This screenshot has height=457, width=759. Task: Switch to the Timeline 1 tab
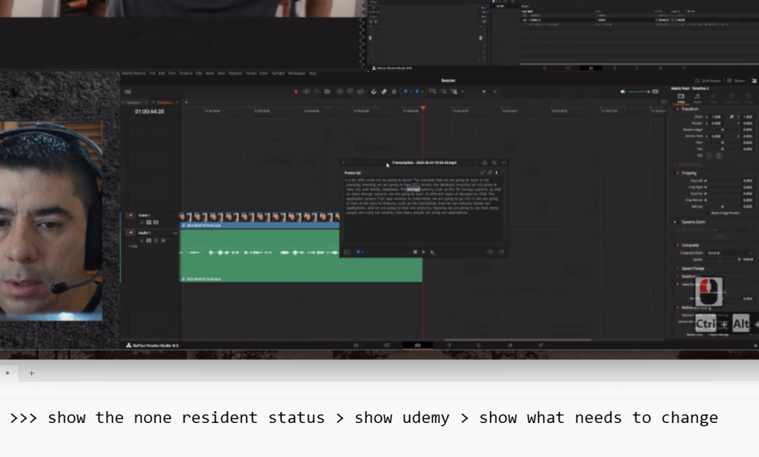point(134,102)
